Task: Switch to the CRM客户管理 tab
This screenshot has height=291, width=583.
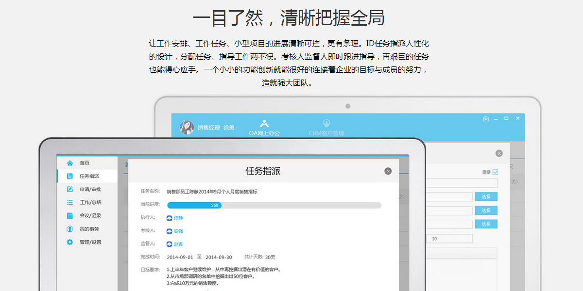Action: pos(326,128)
